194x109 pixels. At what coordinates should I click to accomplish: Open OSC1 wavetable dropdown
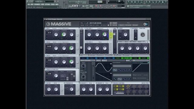click(55, 28)
